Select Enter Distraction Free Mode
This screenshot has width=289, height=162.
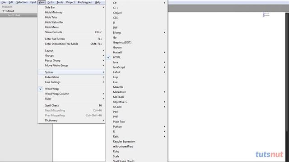coord(71,44)
